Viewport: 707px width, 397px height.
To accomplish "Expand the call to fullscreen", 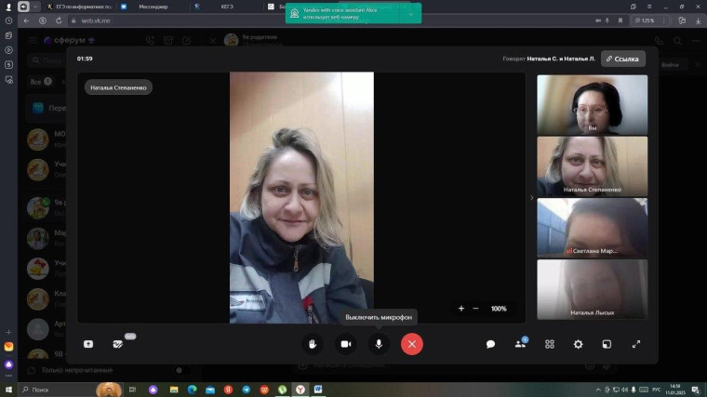I will tap(635, 344).
